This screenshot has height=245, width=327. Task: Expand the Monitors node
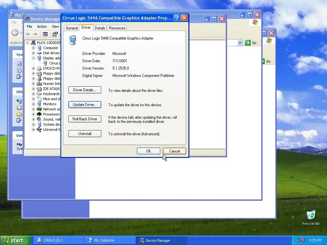33,104
